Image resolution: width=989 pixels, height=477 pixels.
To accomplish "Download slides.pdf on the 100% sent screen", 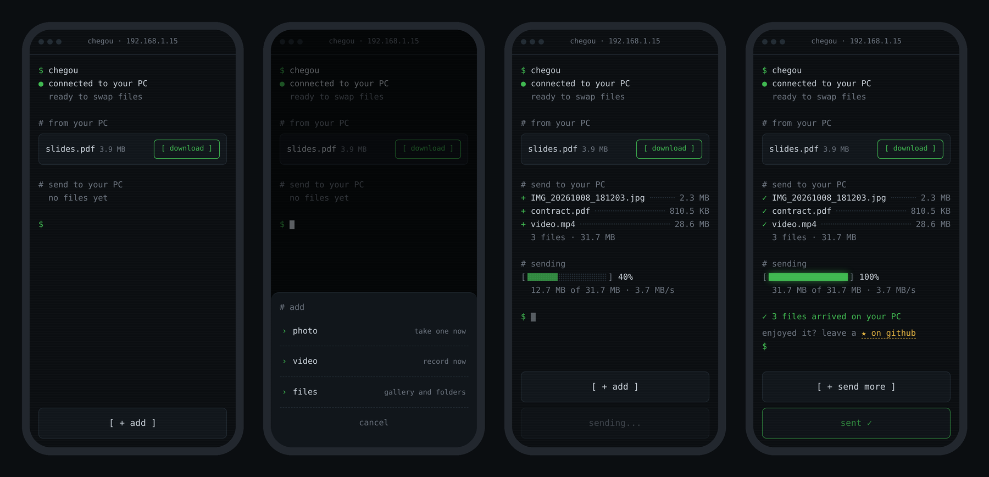I will [910, 149].
